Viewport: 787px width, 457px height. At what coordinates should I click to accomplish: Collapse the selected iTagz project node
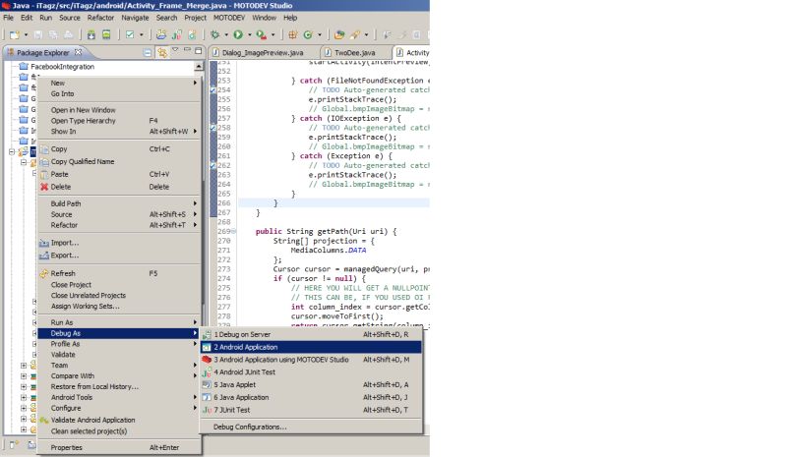click(12, 151)
